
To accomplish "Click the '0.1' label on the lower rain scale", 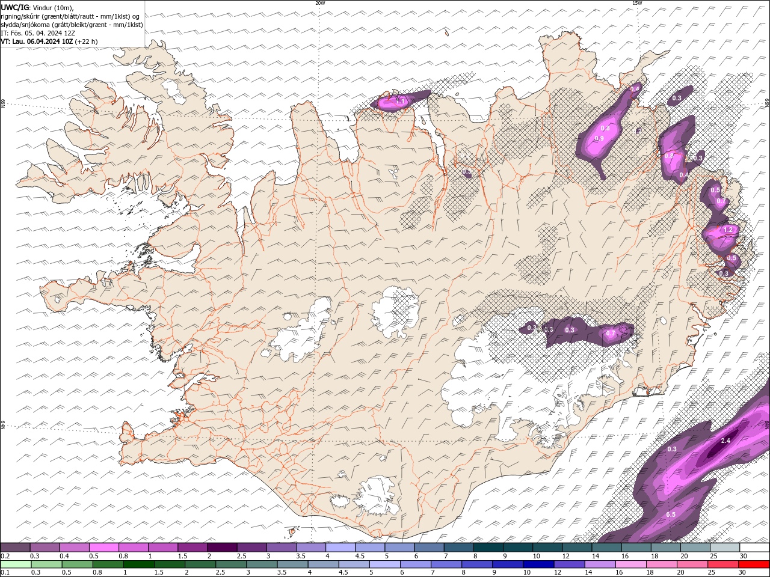I will click(5, 572).
